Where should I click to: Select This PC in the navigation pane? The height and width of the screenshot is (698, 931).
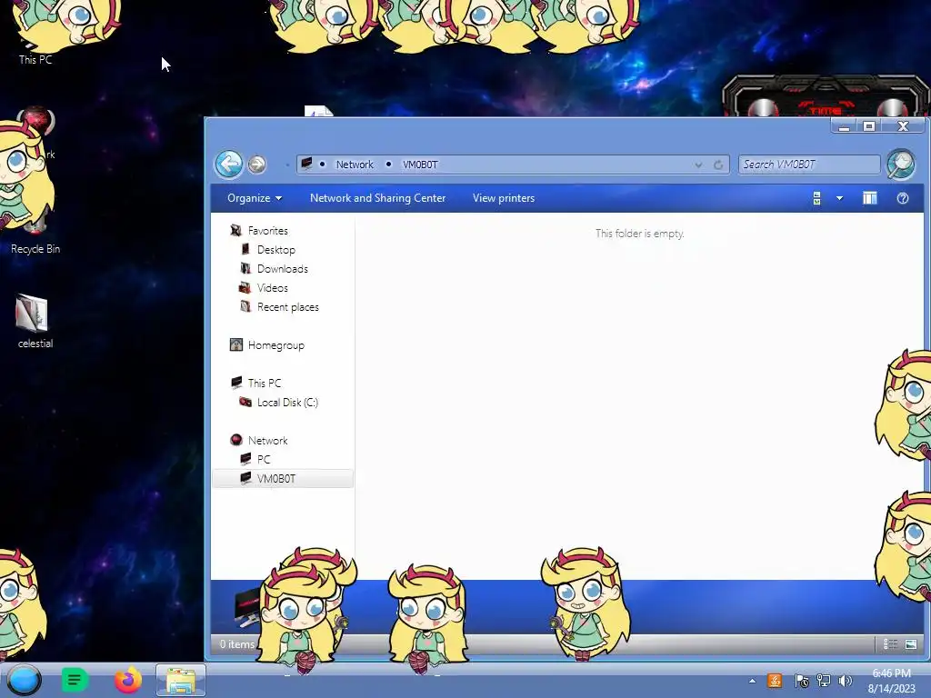(x=265, y=383)
